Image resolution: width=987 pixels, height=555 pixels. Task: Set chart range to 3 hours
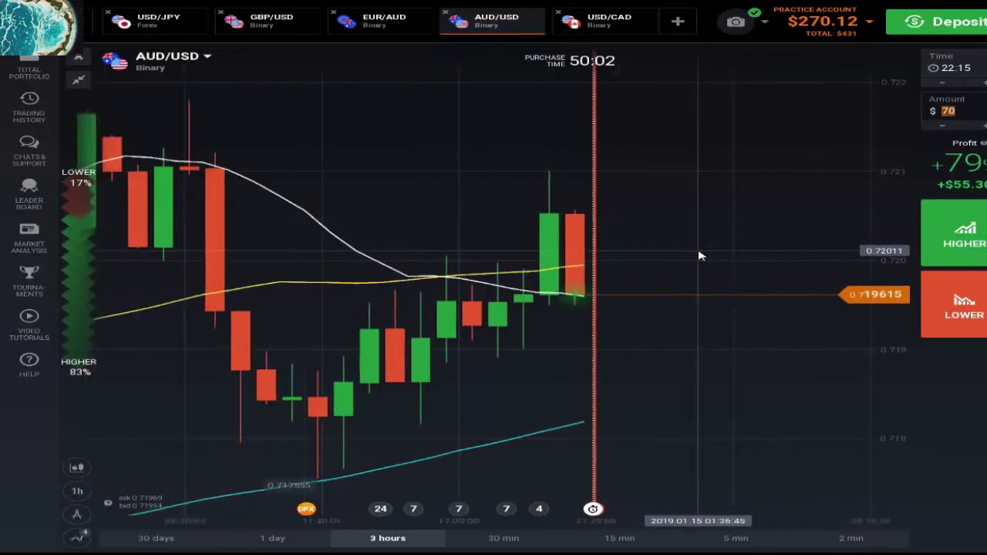[x=388, y=538]
